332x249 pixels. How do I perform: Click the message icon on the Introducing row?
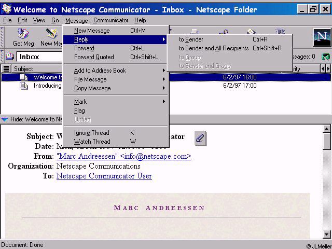tap(24, 86)
